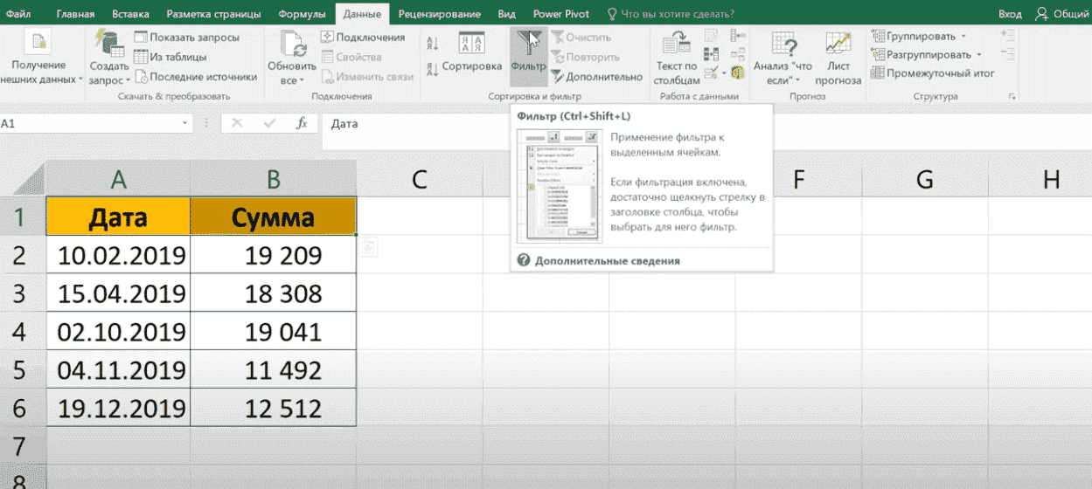Click the insert function fx icon
The height and width of the screenshot is (489, 1092).
(302, 124)
